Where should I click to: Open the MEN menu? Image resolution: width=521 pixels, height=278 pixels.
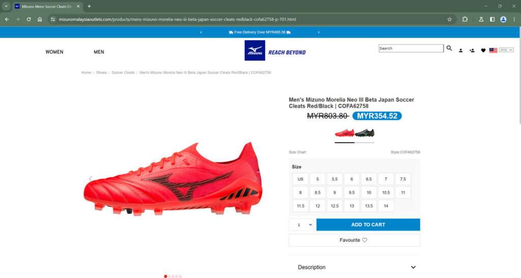click(99, 52)
